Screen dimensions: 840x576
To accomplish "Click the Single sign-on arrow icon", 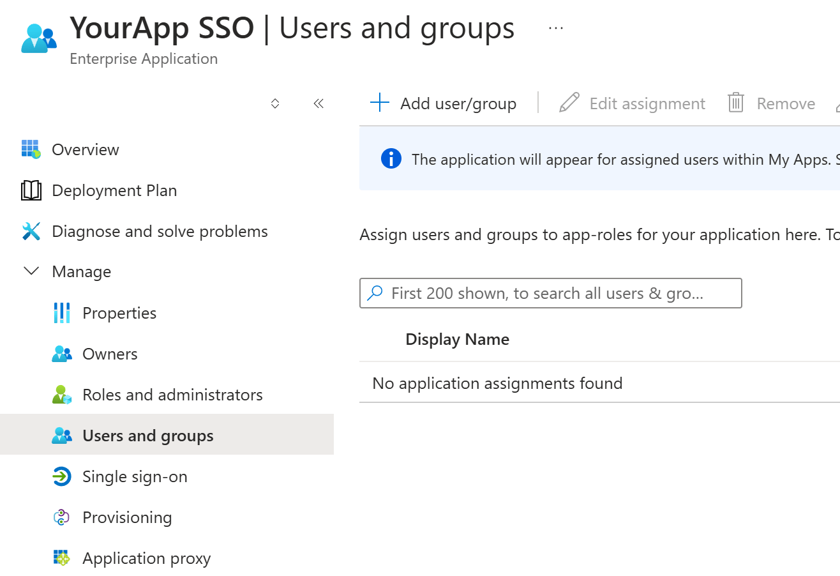I will click(x=62, y=476).
